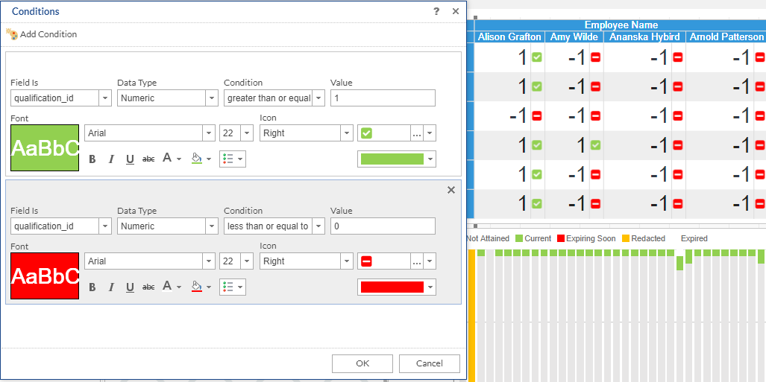Open font color picker in second condition

172,287
